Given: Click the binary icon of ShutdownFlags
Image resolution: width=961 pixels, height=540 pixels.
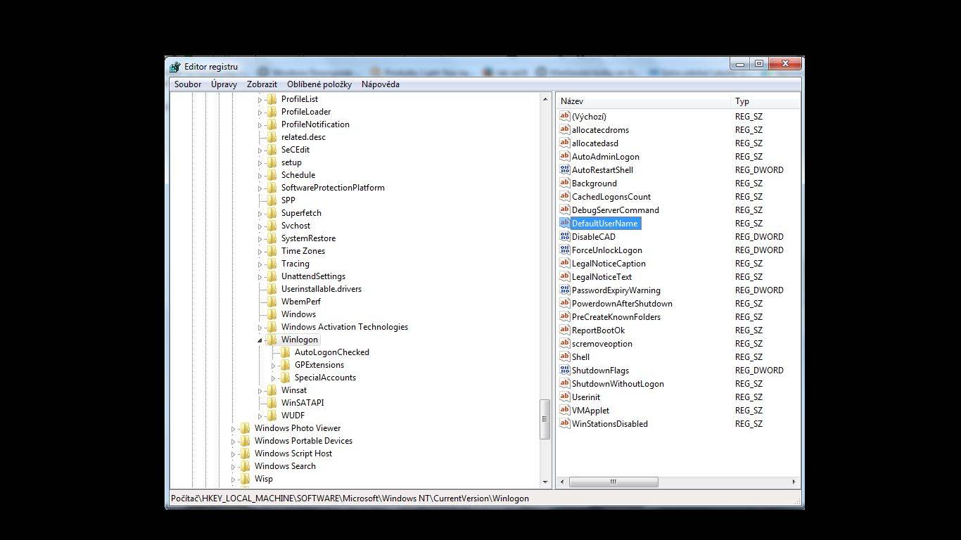Looking at the screenshot, I should point(564,371).
